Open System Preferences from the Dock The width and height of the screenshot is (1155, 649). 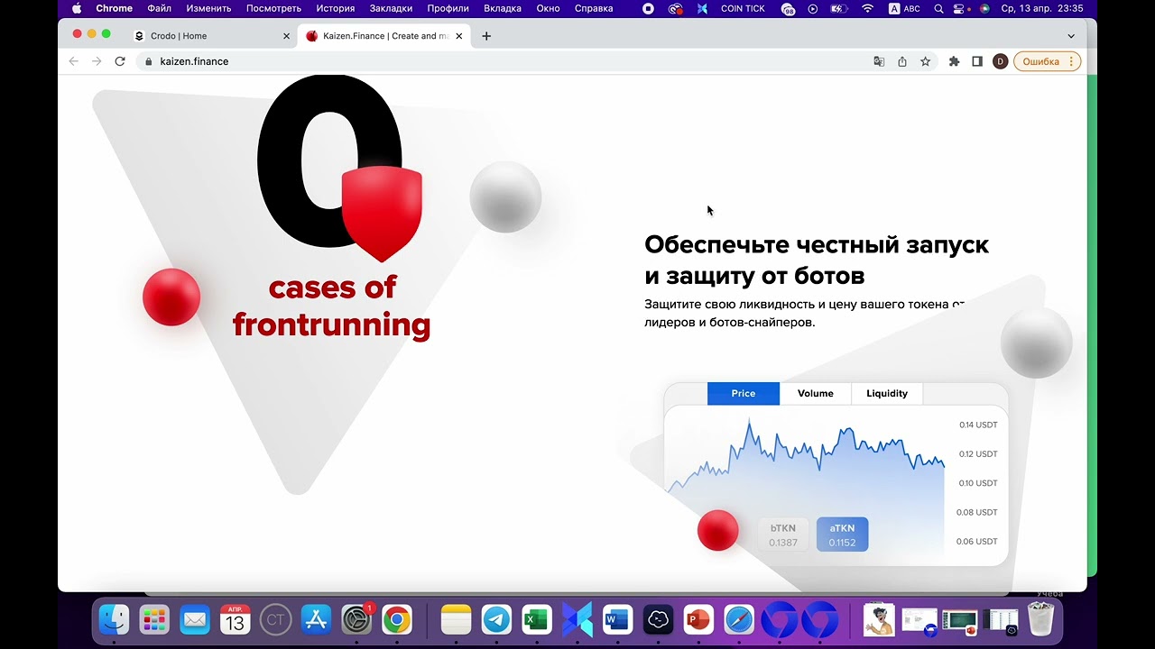[x=356, y=619]
